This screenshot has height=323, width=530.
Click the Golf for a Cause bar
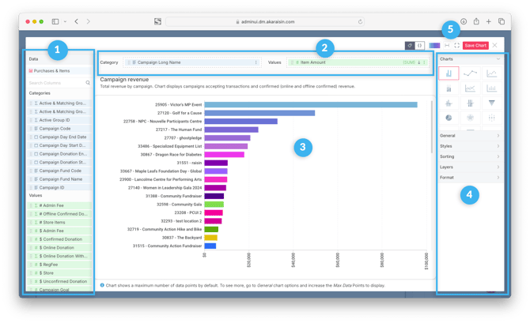click(259, 113)
